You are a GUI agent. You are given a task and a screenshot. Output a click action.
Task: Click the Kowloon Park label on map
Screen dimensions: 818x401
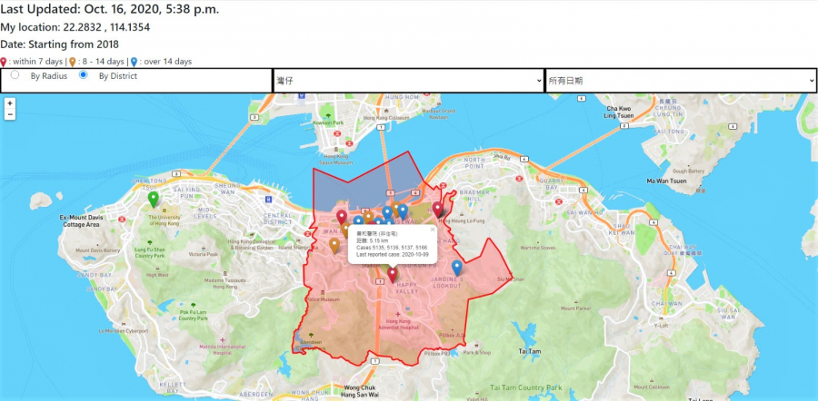(x=328, y=122)
